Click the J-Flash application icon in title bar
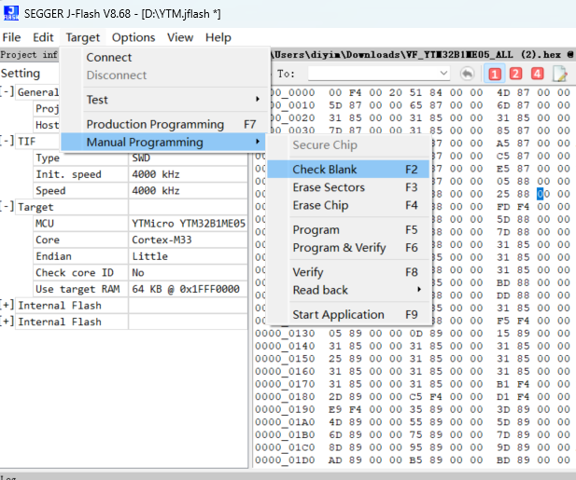Image resolution: width=576 pixels, height=480 pixels. 10,13
